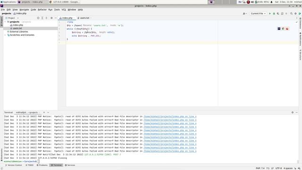The image size is (302, 170).
Task: Toggle the Database side tool window
Action: tap(300, 23)
